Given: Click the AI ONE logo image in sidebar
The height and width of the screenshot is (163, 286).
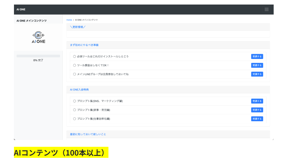Looking at the screenshot, I should (39, 37).
